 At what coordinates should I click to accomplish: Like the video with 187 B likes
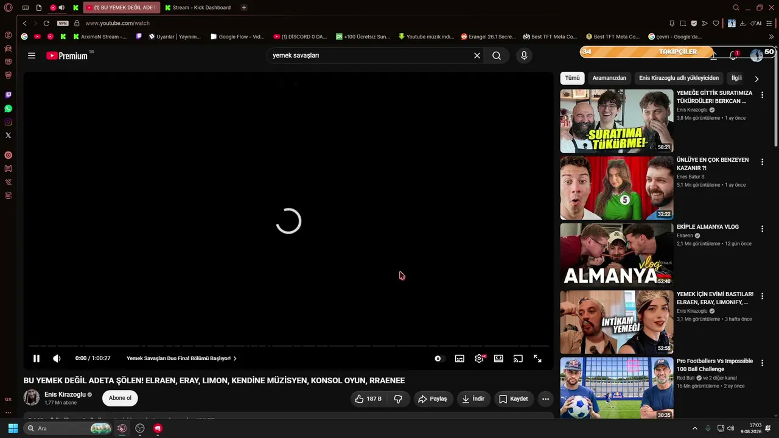[x=369, y=398]
